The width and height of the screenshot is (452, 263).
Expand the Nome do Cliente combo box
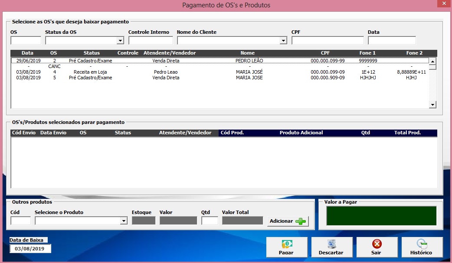pyautogui.click(x=283, y=41)
